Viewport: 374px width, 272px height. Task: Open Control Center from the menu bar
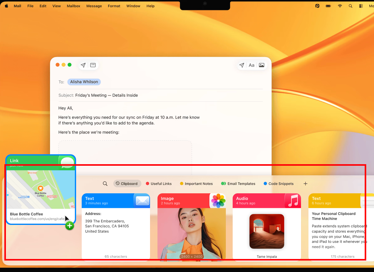(361, 6)
